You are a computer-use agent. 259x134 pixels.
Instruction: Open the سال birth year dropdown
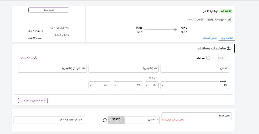(x=100, y=85)
